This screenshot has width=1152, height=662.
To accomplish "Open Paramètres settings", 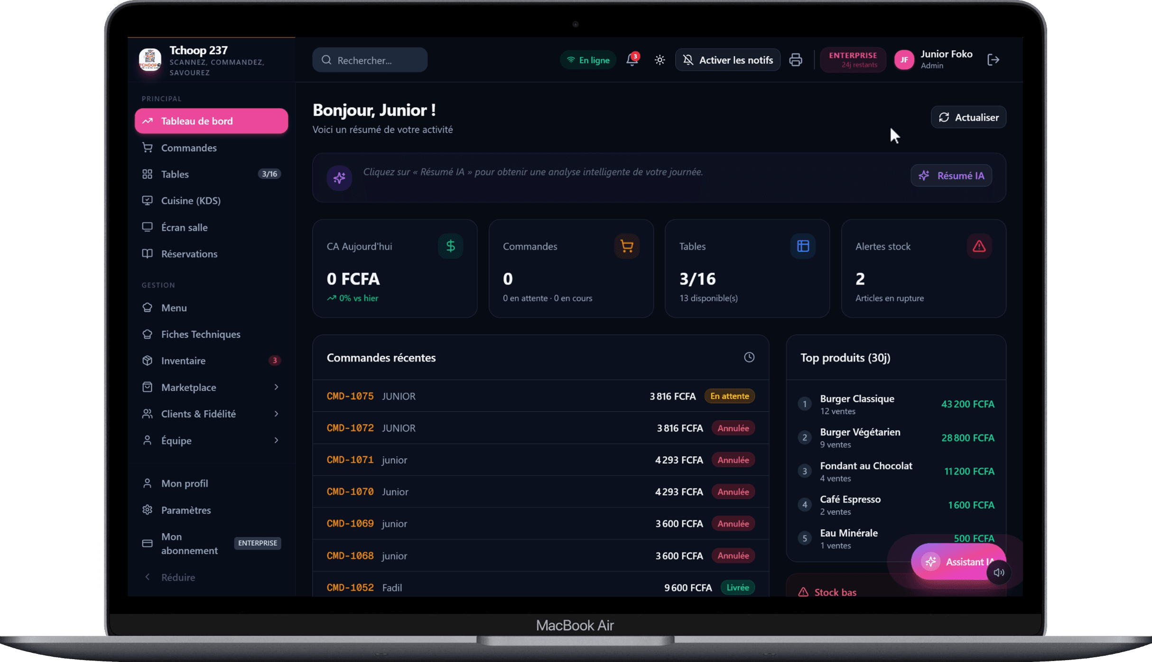I will tap(211, 510).
